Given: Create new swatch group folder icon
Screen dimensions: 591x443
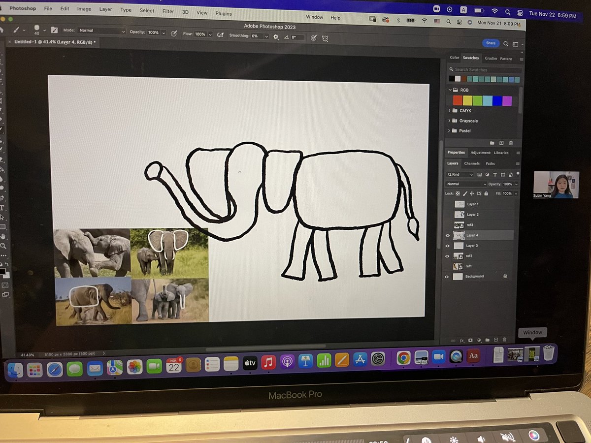Looking at the screenshot, I should click(492, 143).
